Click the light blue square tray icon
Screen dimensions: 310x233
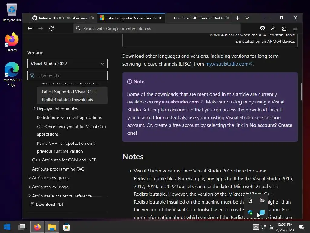(262, 212)
